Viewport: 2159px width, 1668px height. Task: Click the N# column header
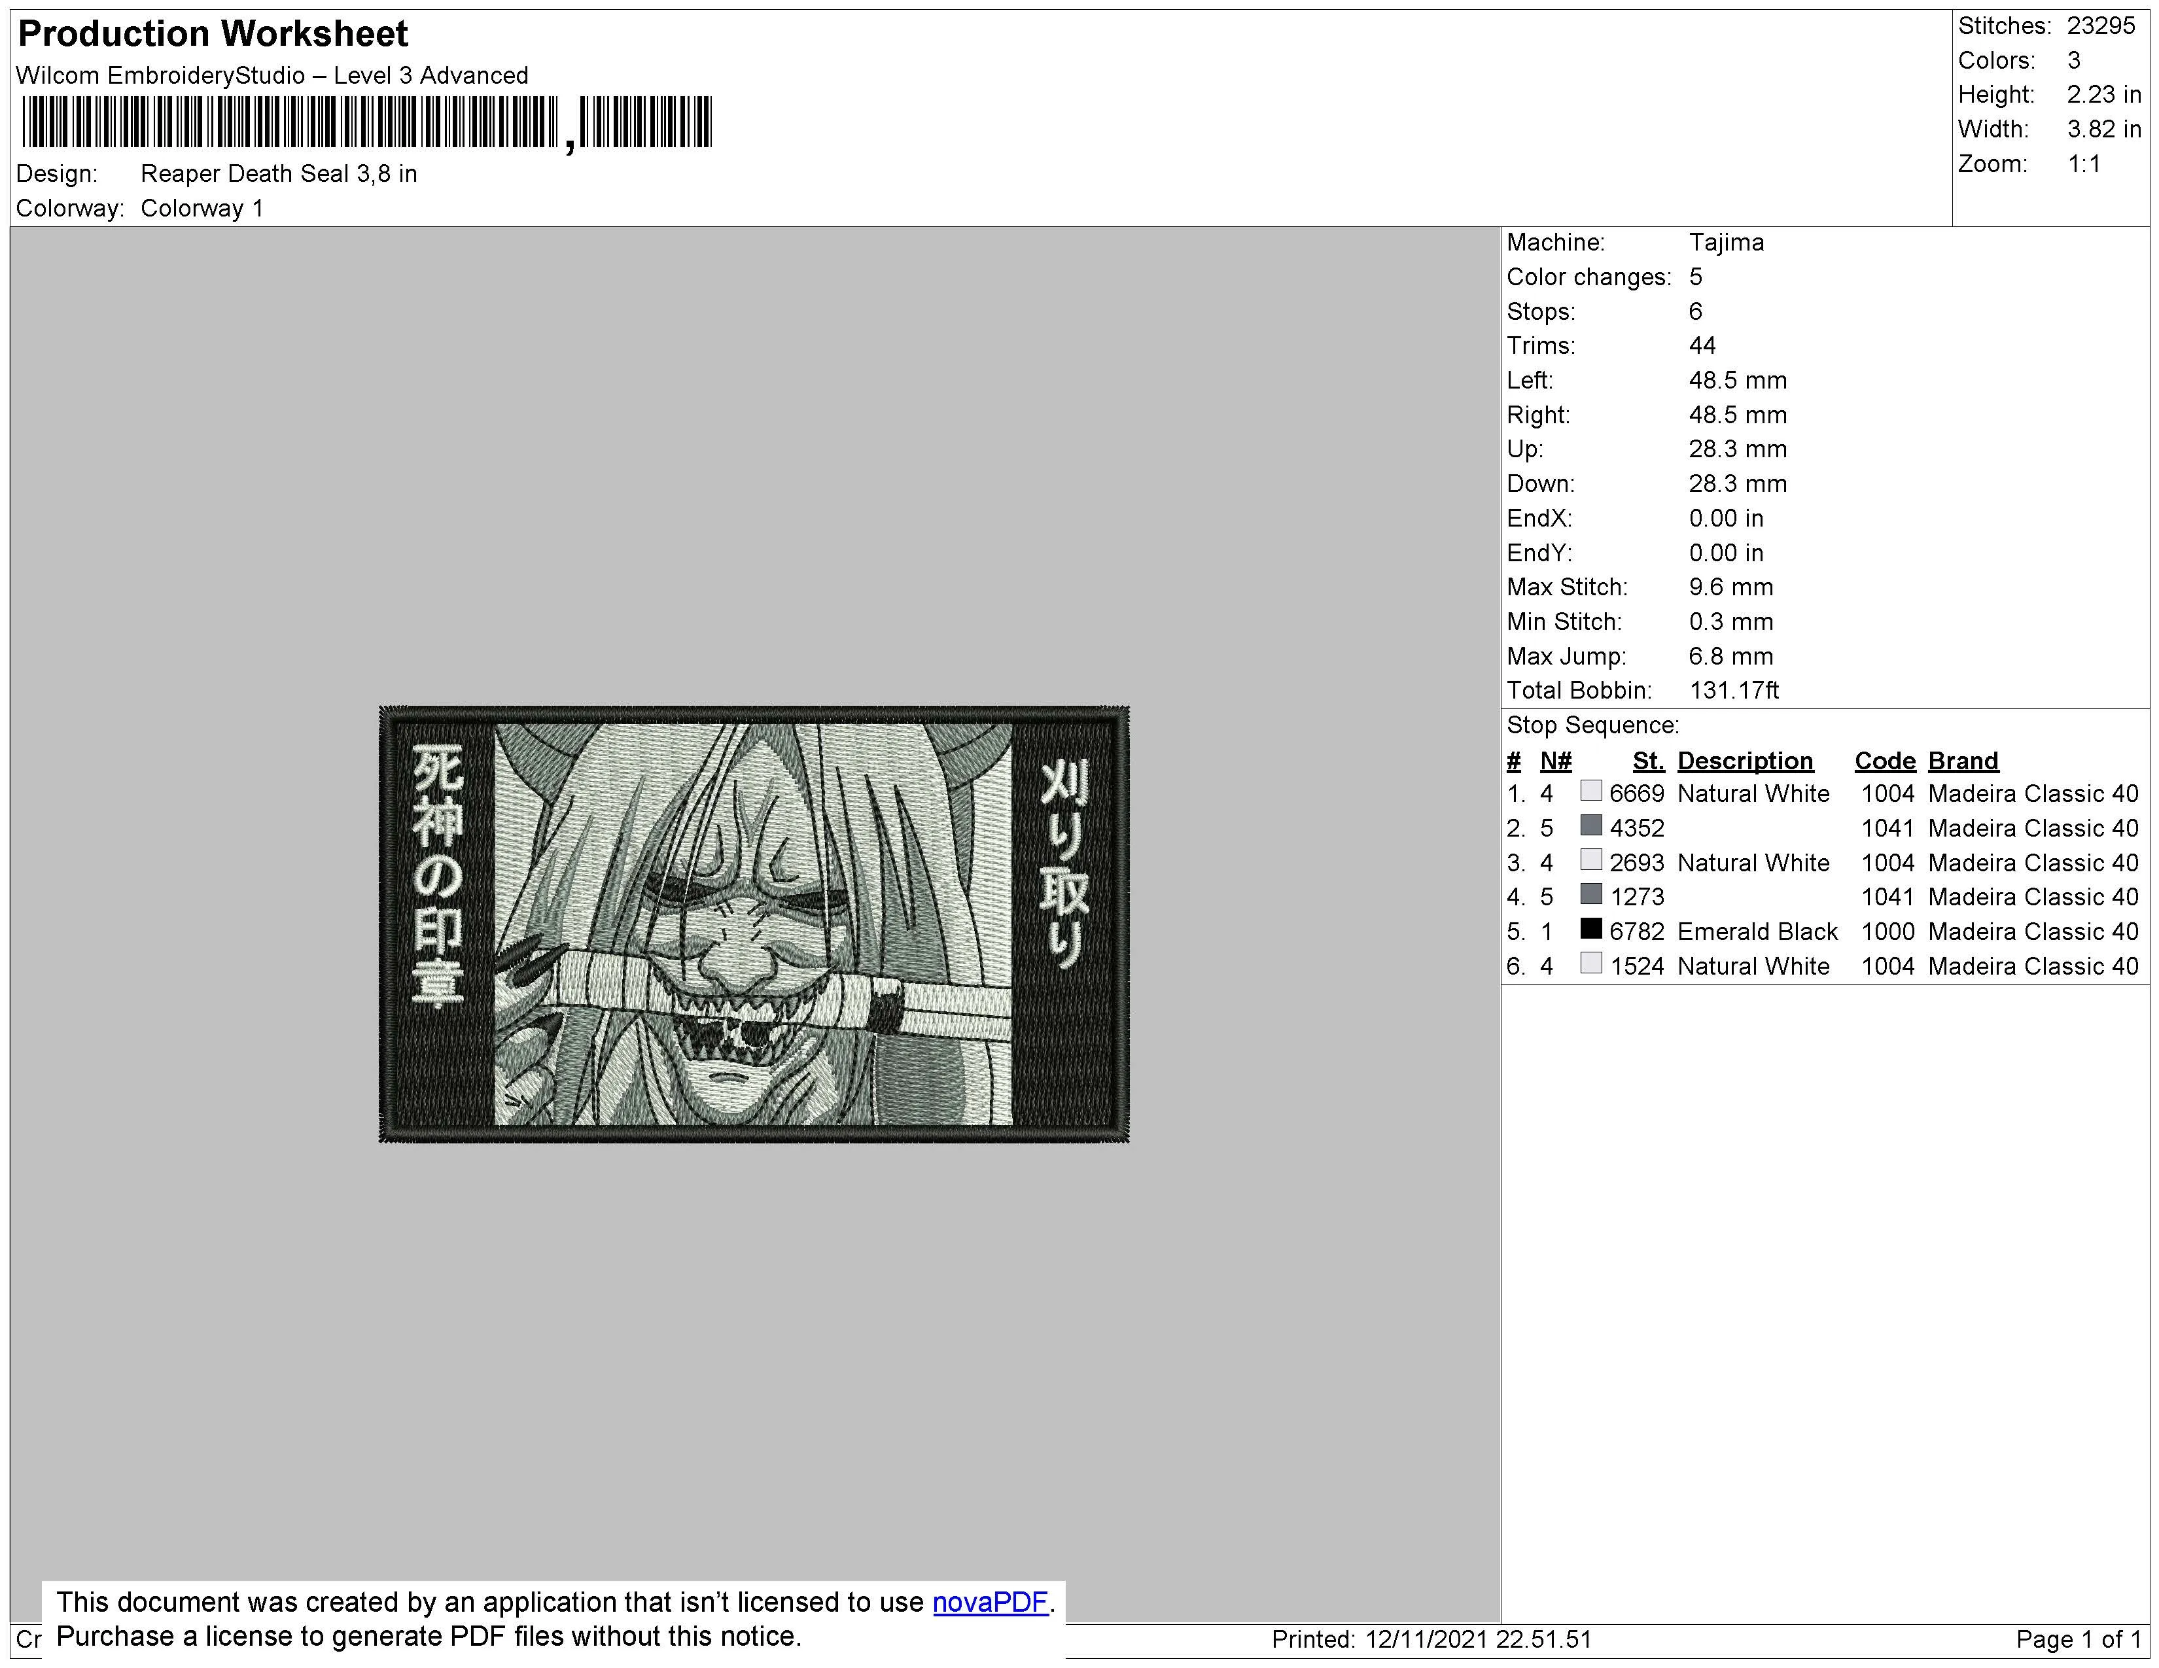pyautogui.click(x=1555, y=761)
